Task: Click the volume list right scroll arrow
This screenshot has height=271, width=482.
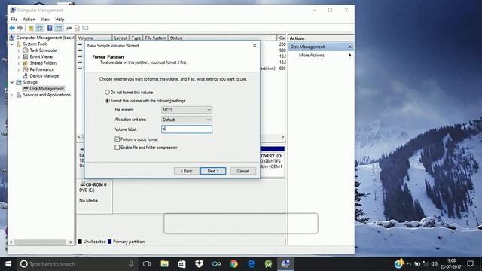Action: tap(283, 137)
